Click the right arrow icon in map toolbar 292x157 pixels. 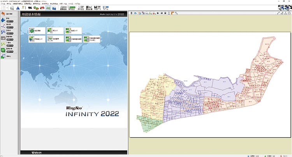162,13
